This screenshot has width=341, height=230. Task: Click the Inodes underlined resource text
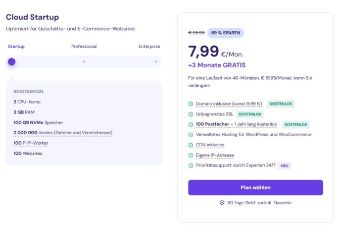click(63, 133)
